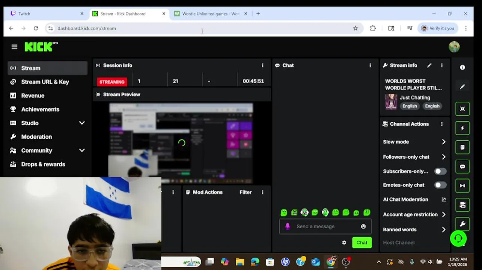Open the browser extensions puzzle icon
Image resolution: width=482 pixels, height=270 pixels.
373,28
